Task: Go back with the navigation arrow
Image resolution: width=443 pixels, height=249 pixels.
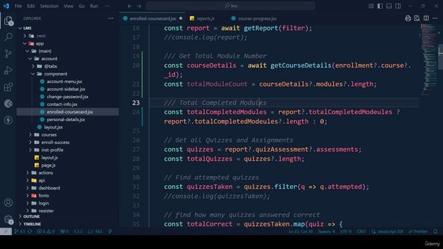Action: click(x=129, y=6)
